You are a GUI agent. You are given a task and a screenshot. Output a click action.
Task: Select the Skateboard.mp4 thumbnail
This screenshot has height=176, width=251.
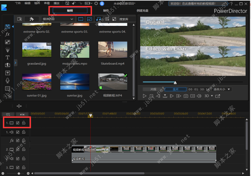[x=113, y=50]
